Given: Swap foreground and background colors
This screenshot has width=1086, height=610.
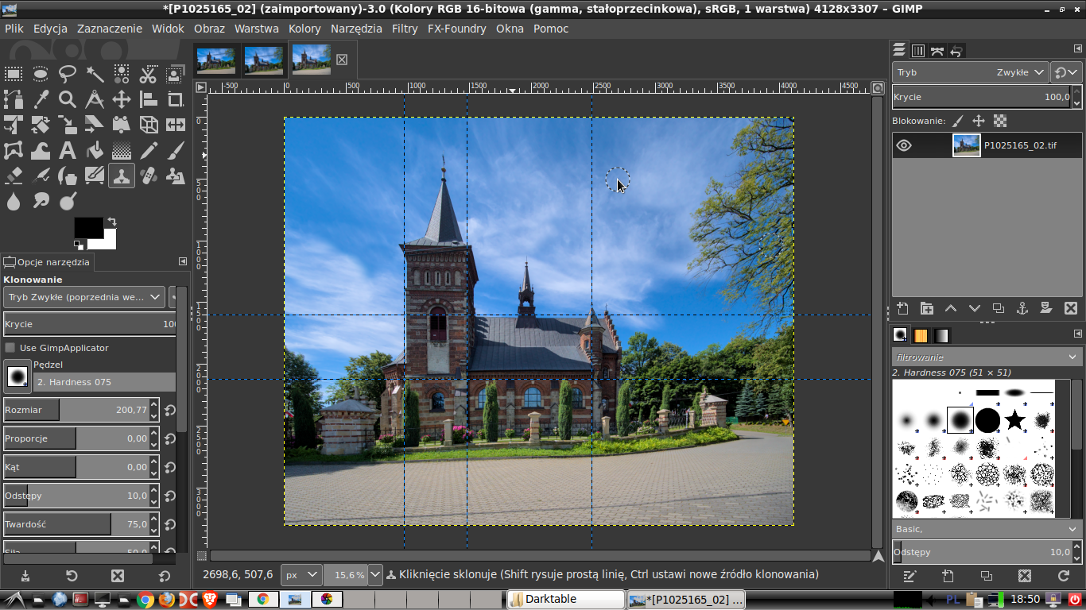Looking at the screenshot, I should (112, 222).
